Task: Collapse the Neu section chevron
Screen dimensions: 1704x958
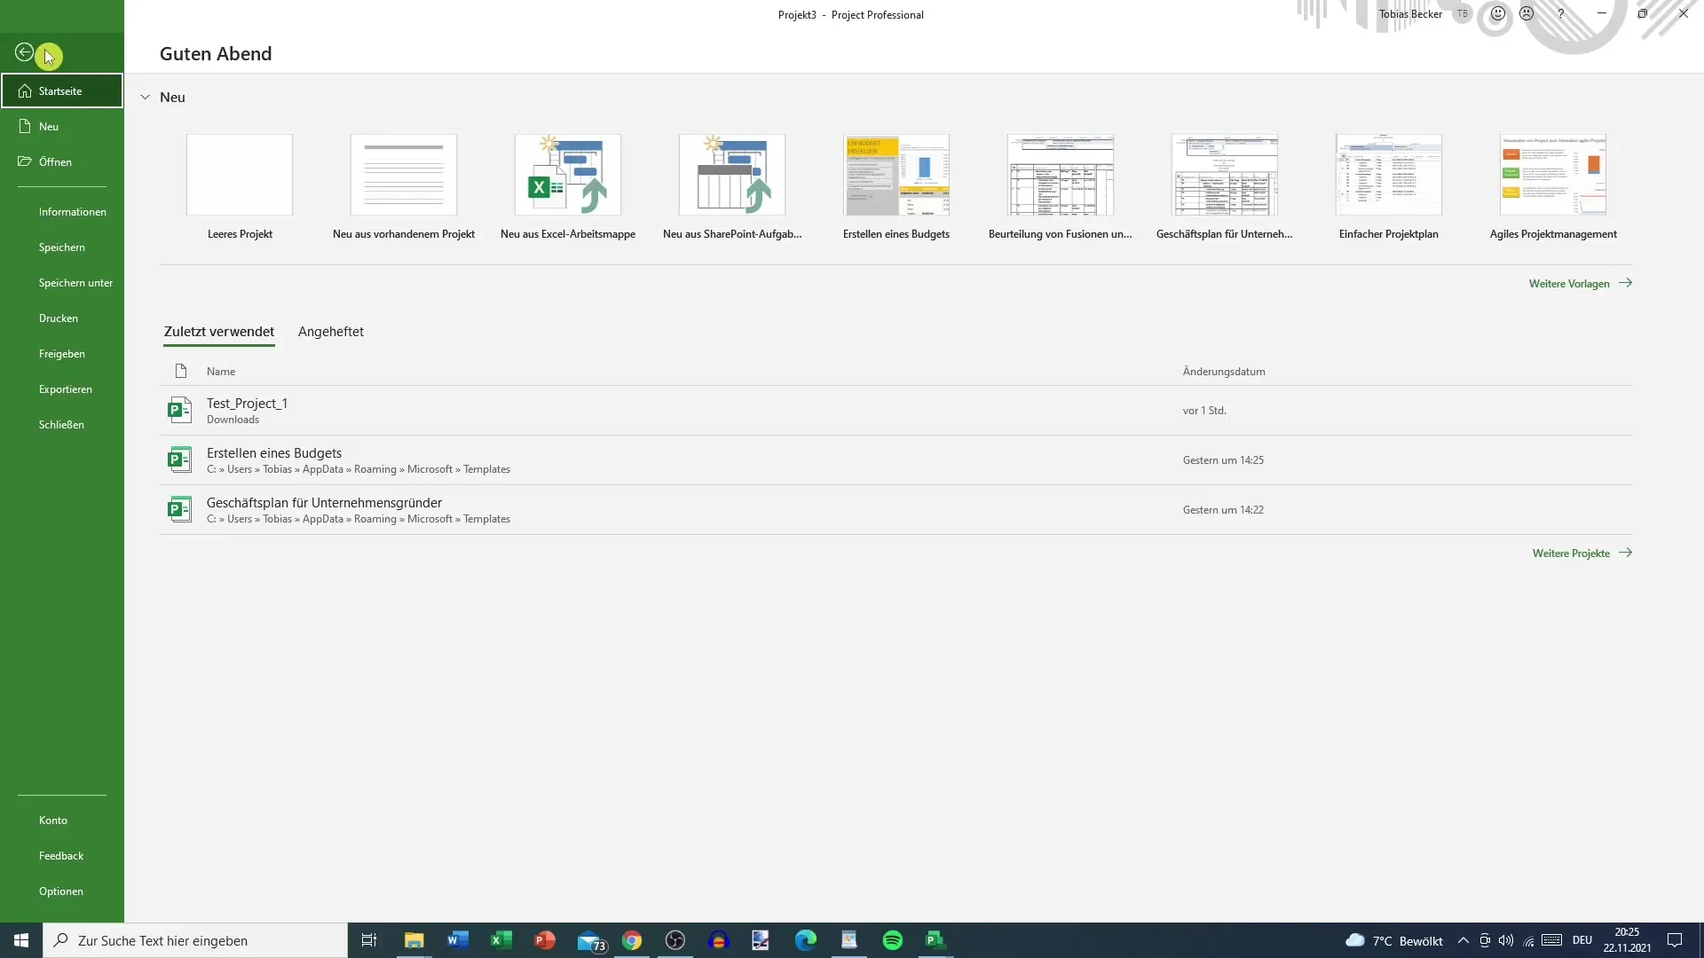Action: [144, 97]
